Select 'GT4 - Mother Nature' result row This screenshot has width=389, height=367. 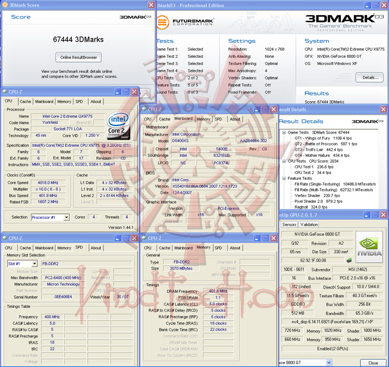(322, 156)
